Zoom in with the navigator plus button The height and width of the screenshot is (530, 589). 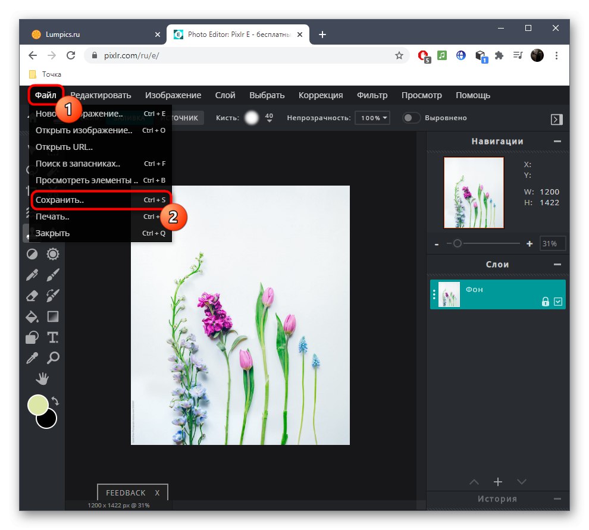pos(530,244)
